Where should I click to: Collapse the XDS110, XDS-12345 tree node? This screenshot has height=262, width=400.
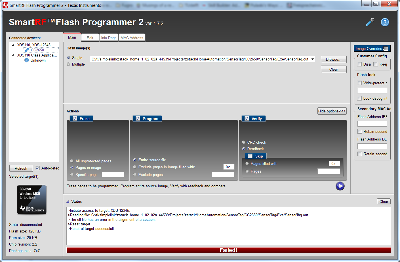[13, 45]
